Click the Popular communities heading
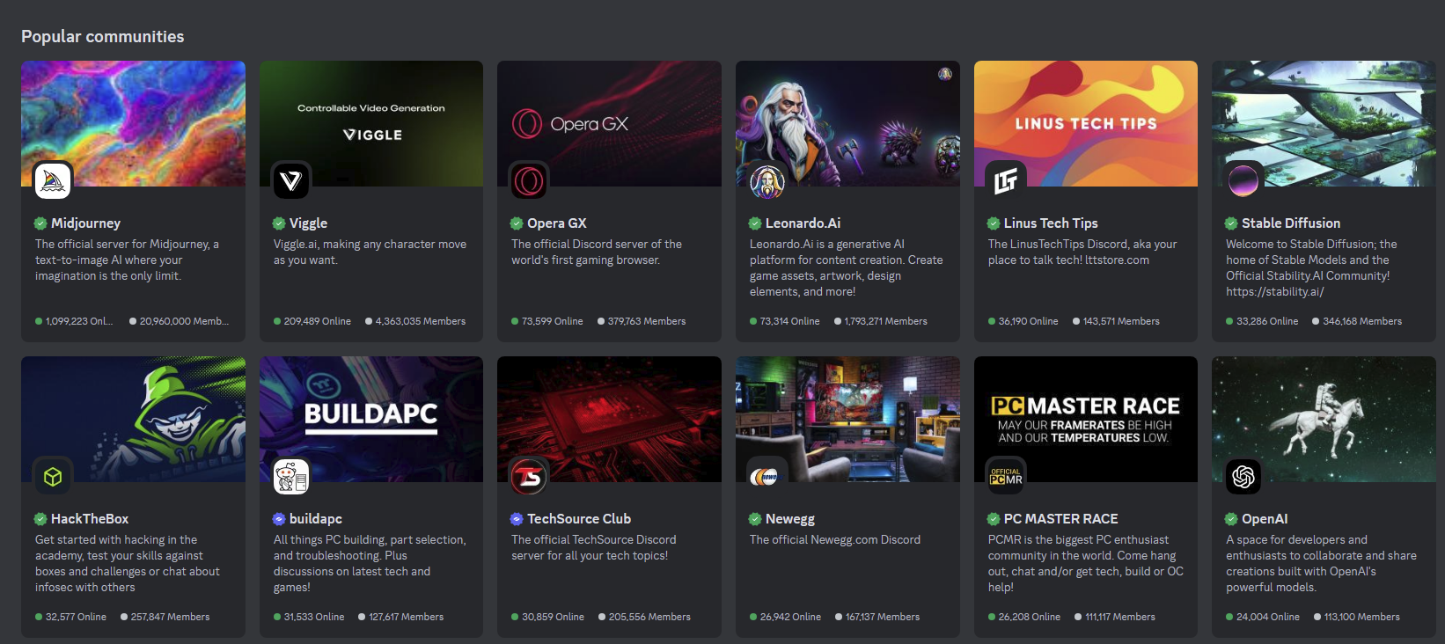Viewport: 1445px width, 644px height. [x=103, y=36]
